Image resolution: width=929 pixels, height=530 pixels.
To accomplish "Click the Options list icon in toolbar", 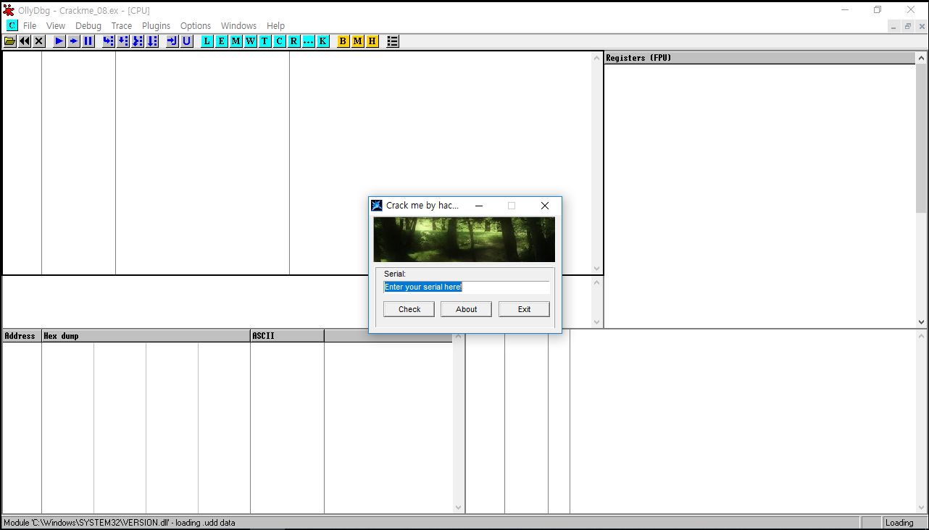I will [x=393, y=41].
